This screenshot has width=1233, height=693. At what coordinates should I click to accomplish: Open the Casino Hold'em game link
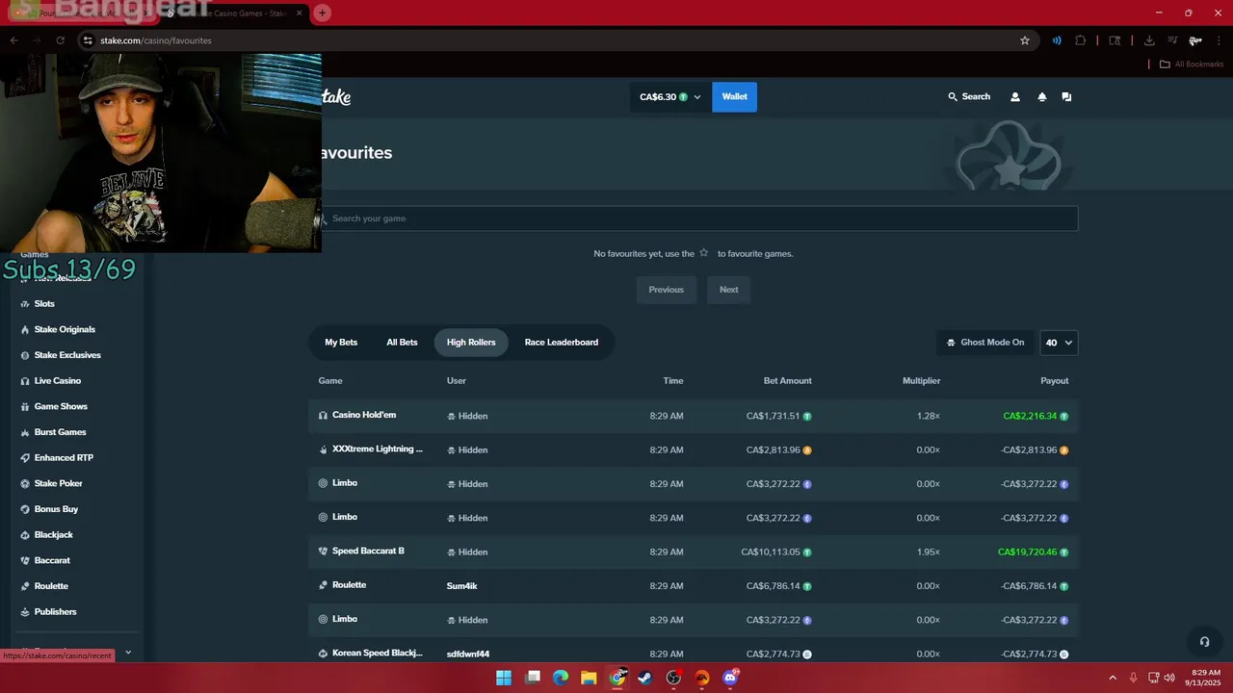click(364, 415)
